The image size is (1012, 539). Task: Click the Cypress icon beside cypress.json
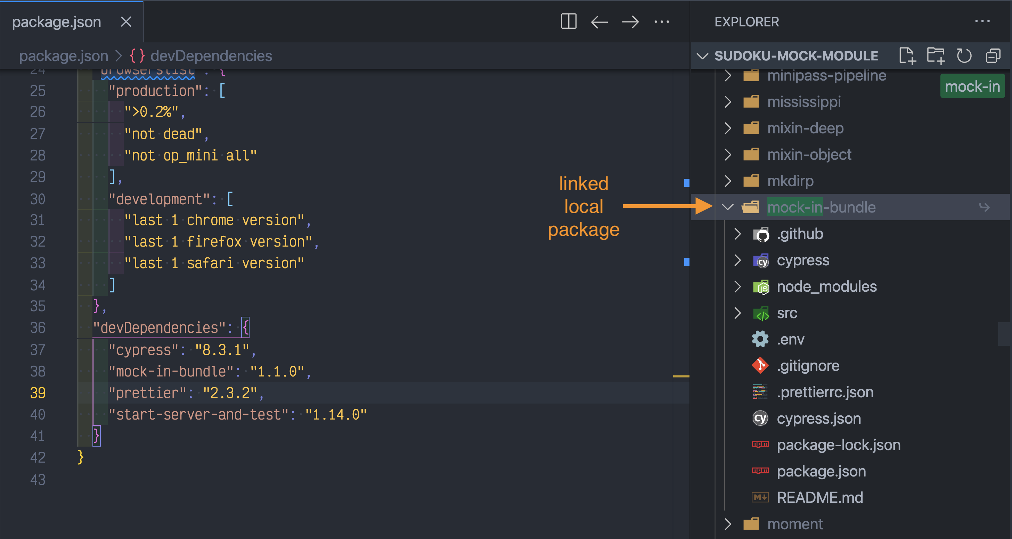click(x=760, y=418)
